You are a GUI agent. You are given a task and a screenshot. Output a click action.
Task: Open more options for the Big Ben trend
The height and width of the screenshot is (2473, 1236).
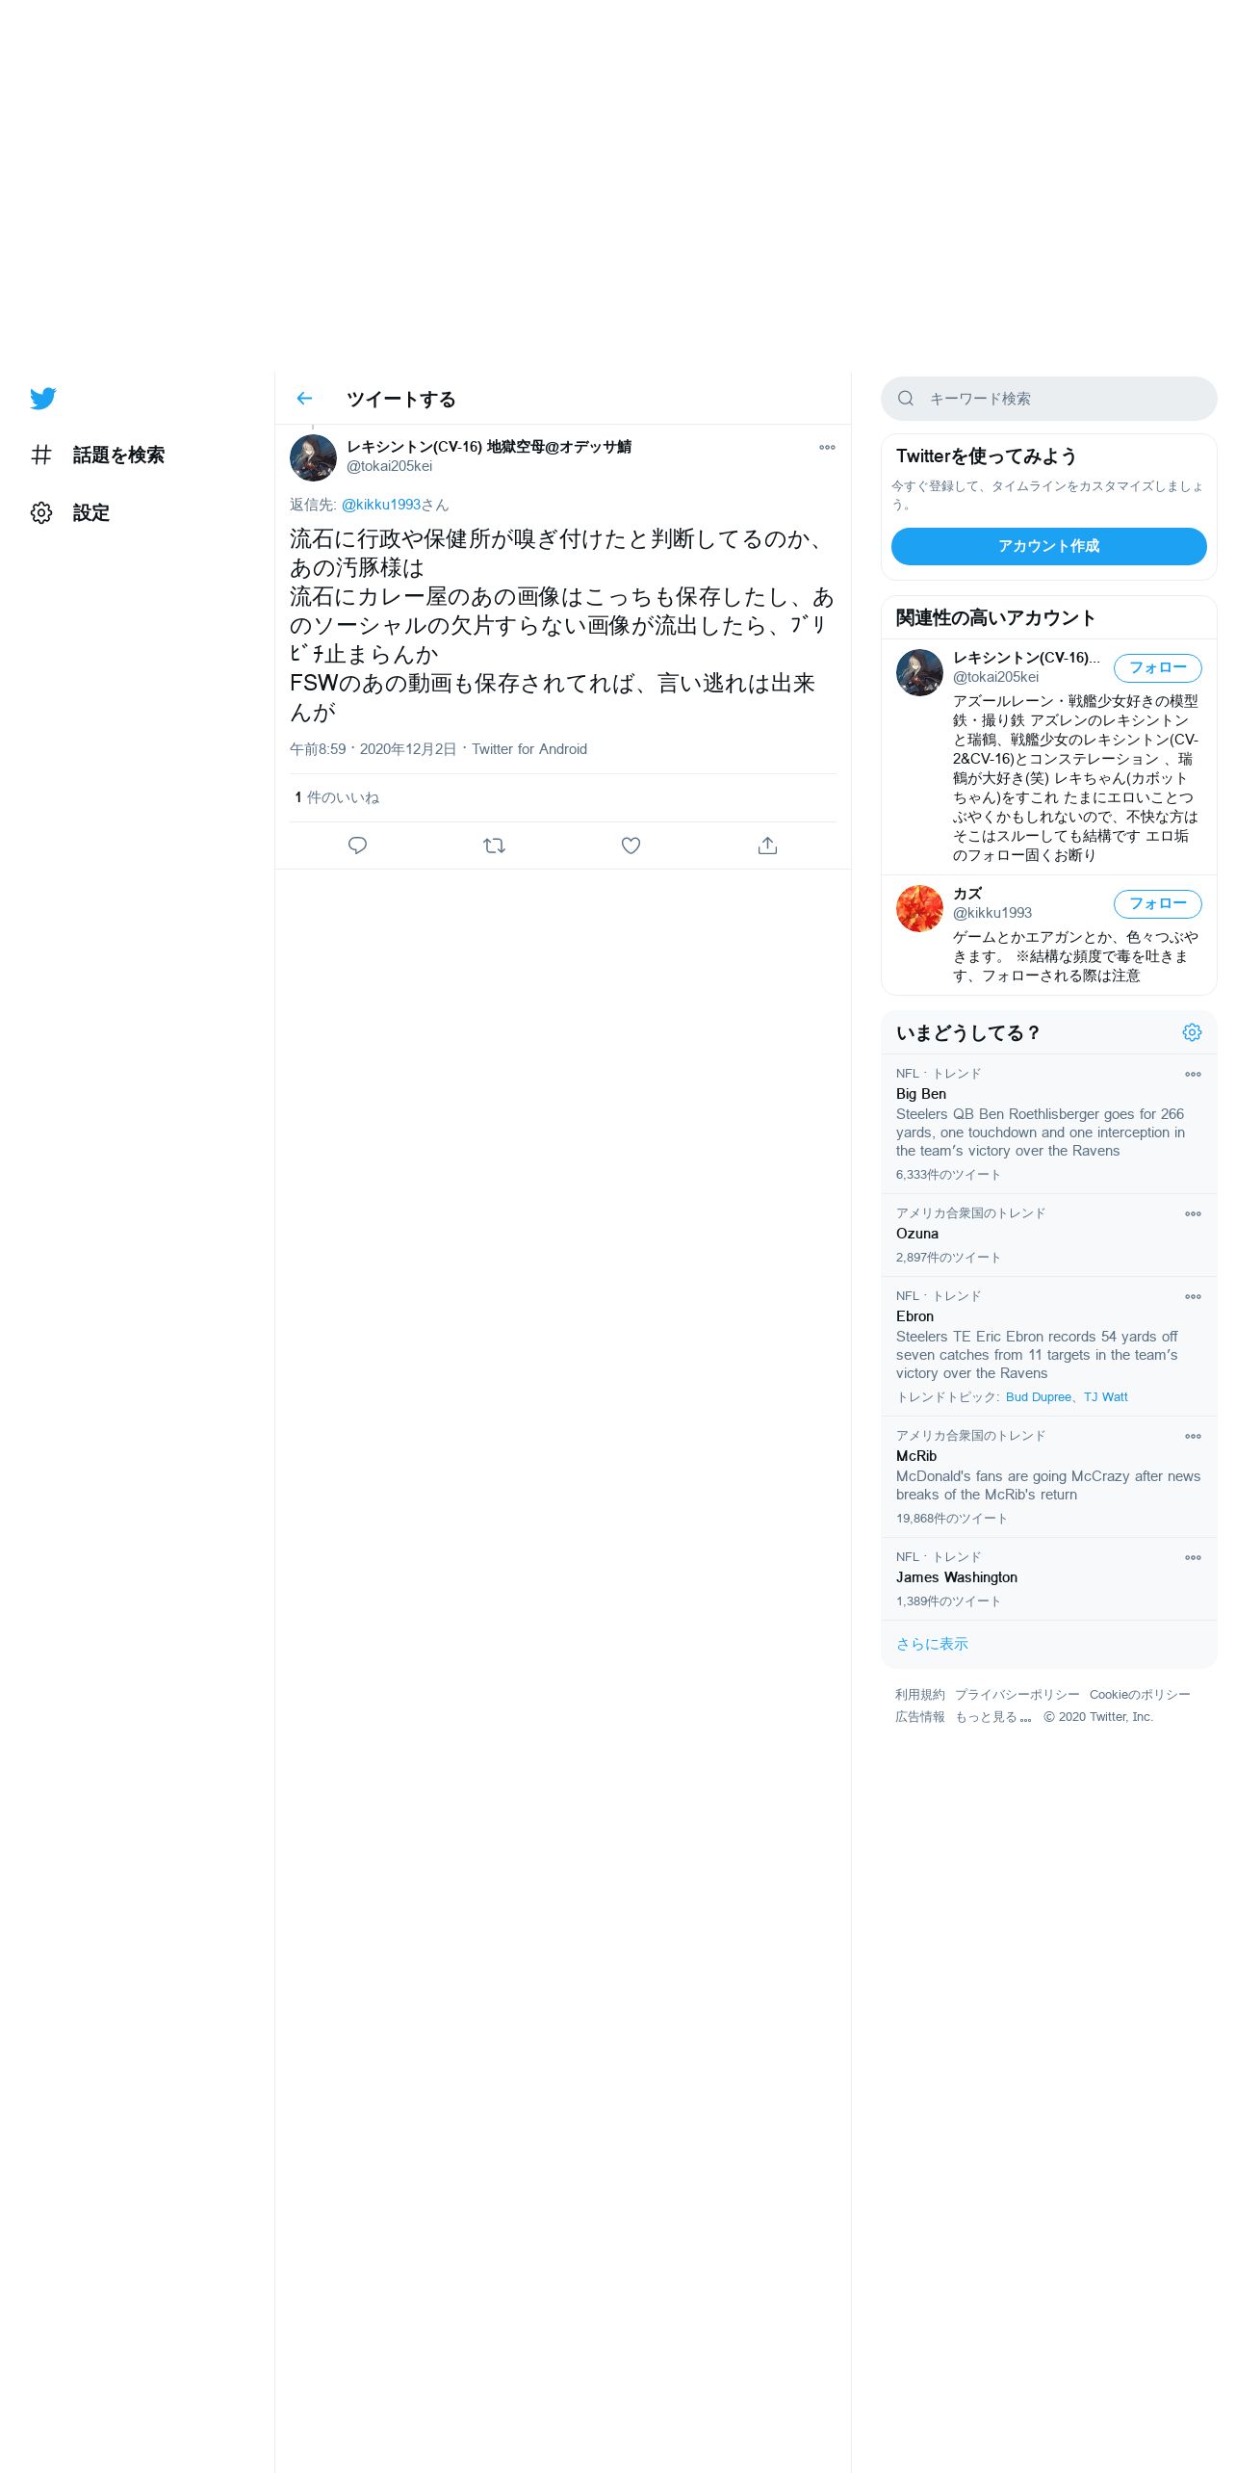coord(1193,1074)
